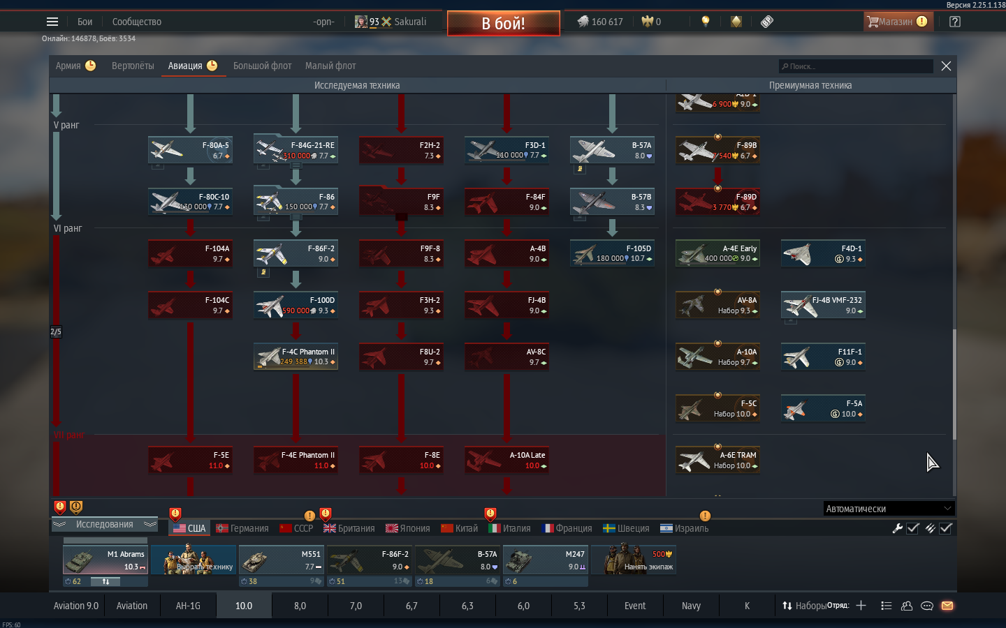
Task: Open the gold diamond warbond icon
Action: click(x=736, y=22)
